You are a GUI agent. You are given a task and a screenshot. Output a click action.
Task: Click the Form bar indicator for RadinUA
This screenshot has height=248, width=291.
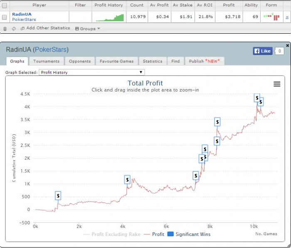(x=272, y=17)
